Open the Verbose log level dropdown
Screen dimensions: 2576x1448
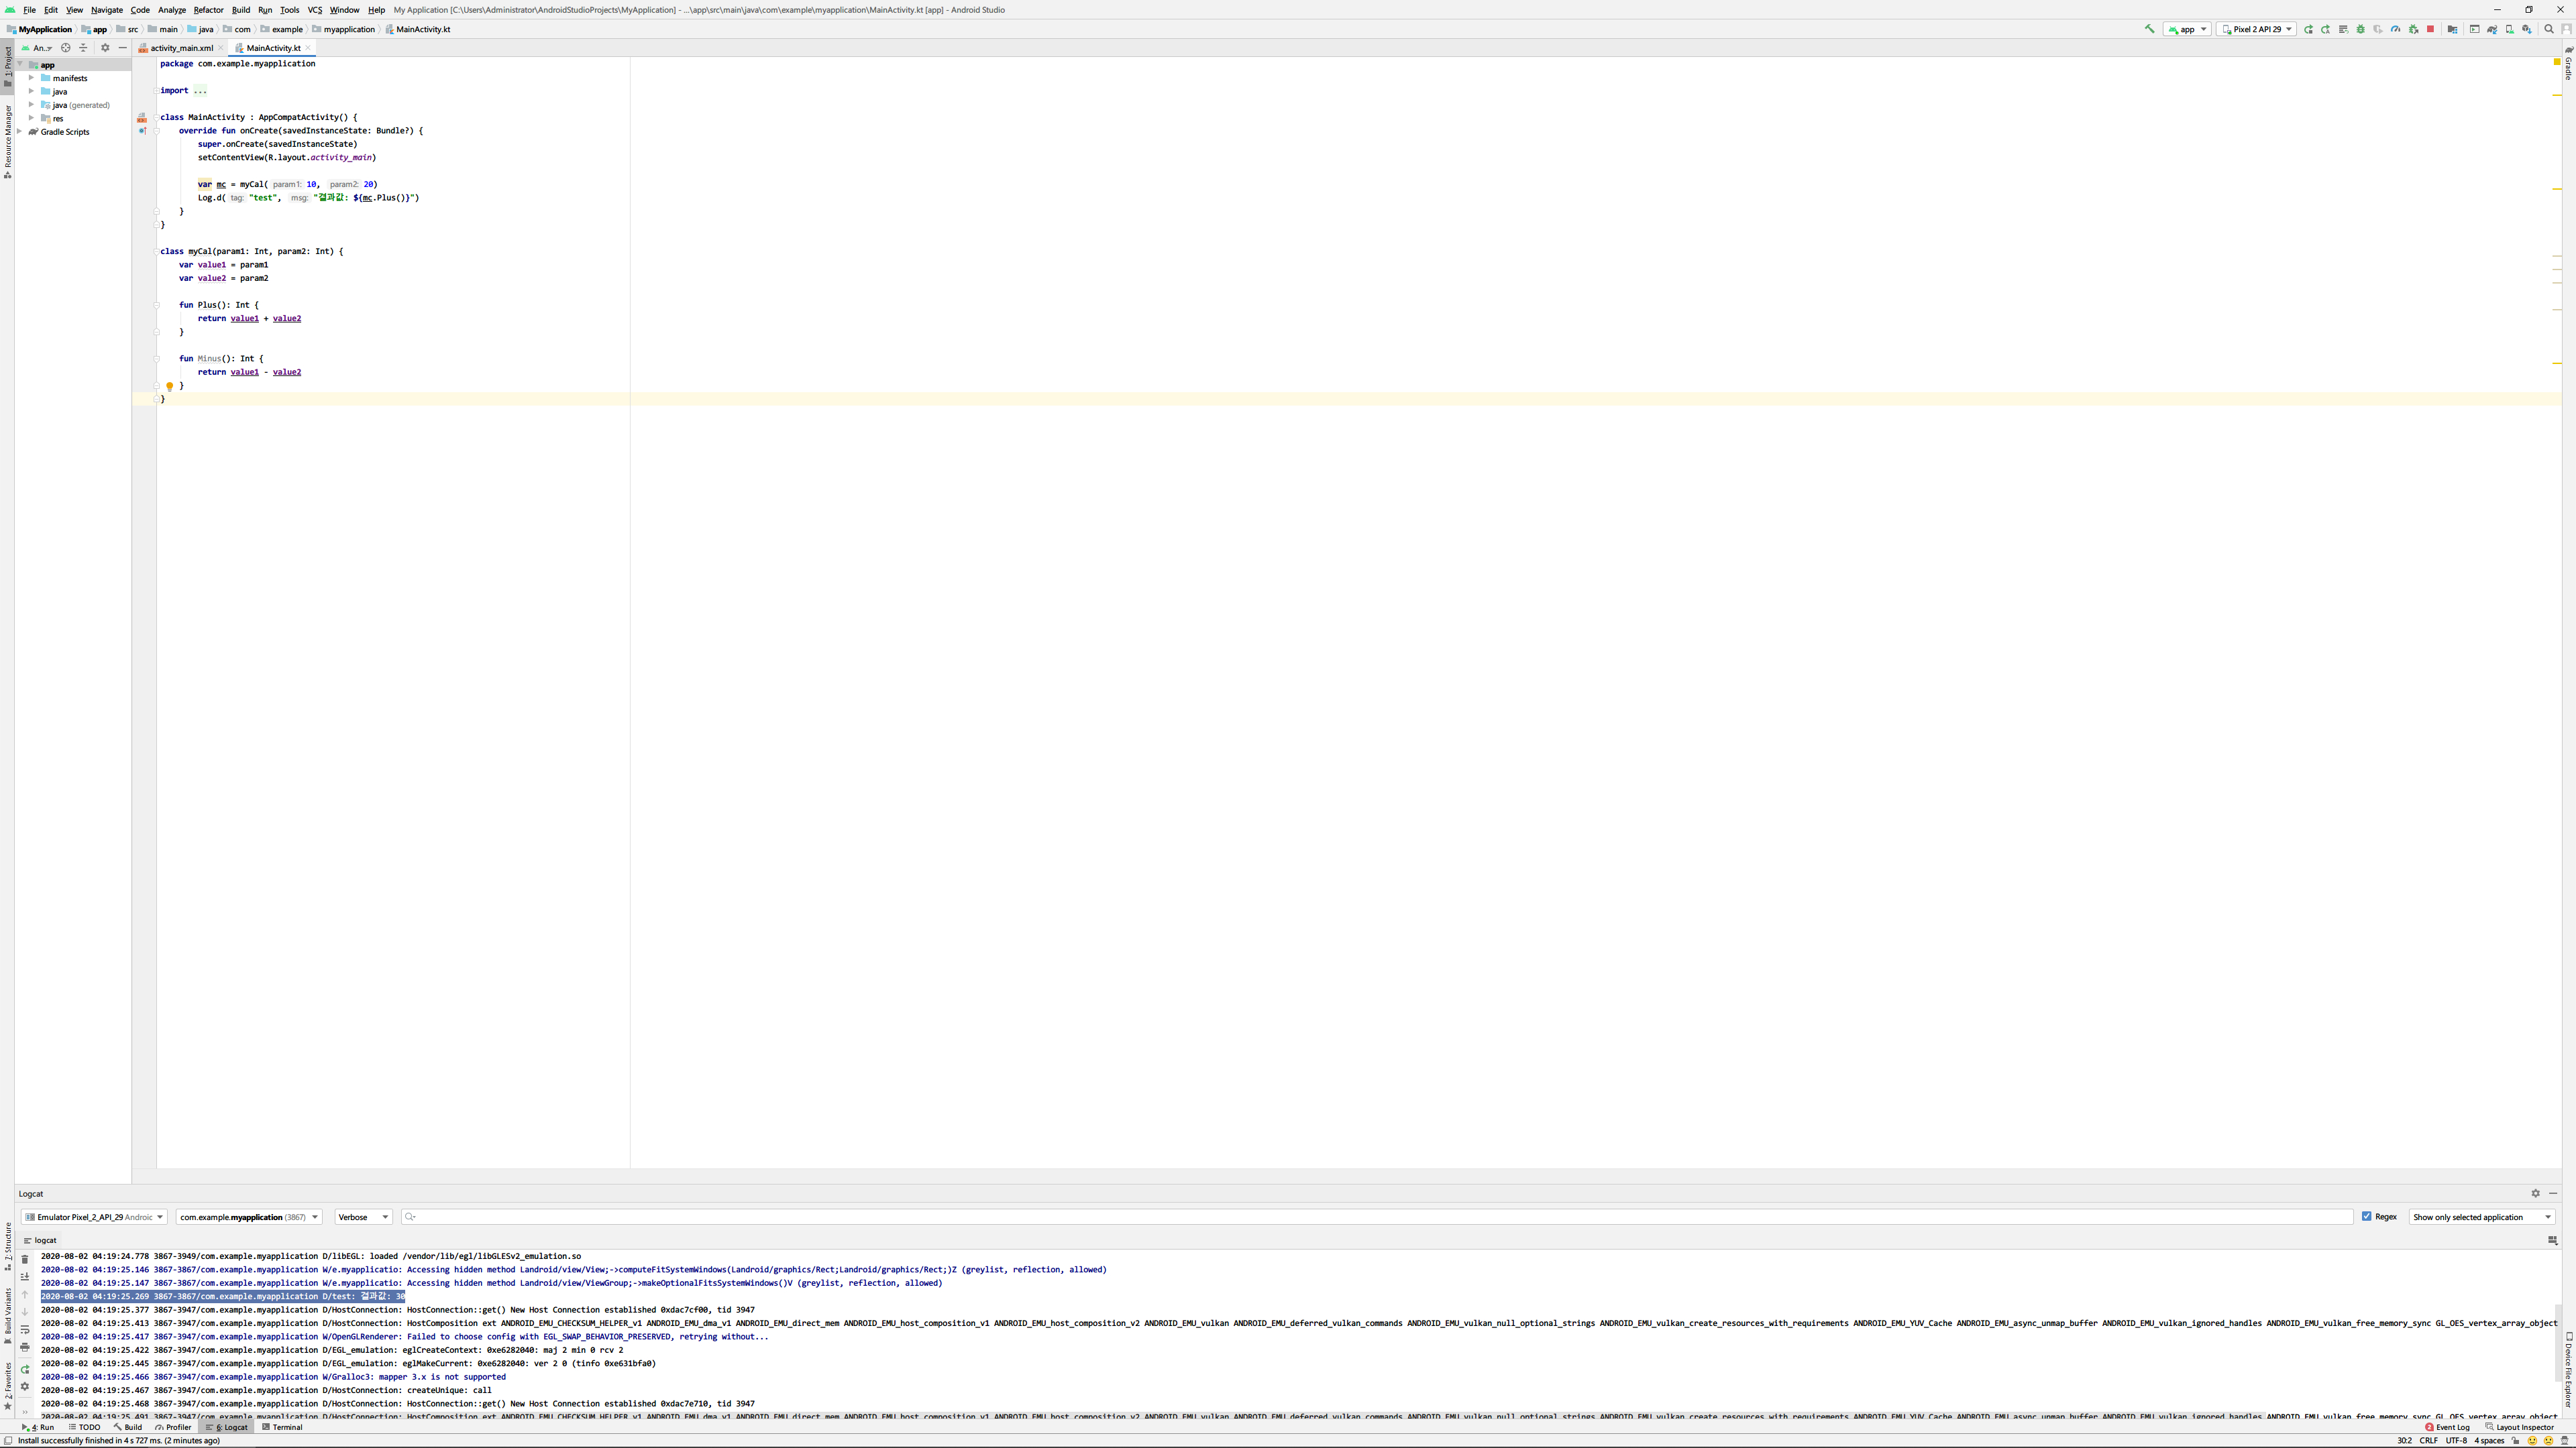pyautogui.click(x=363, y=1217)
